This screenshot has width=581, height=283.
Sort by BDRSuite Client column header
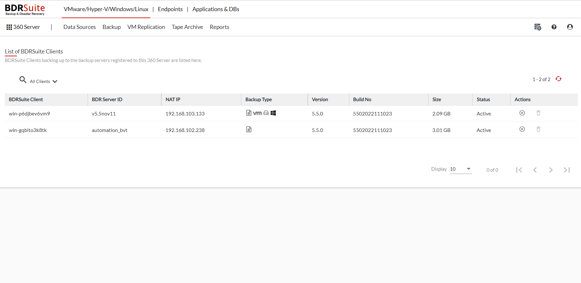pyautogui.click(x=26, y=100)
